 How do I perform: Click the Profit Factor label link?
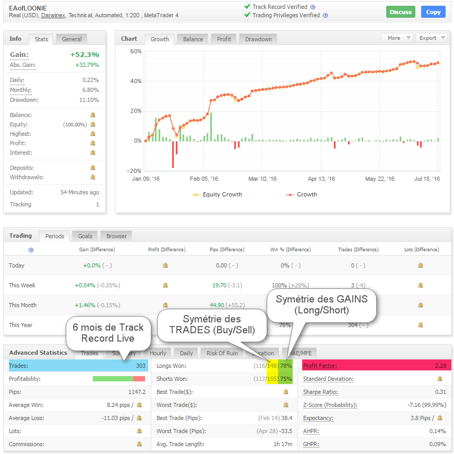320,366
